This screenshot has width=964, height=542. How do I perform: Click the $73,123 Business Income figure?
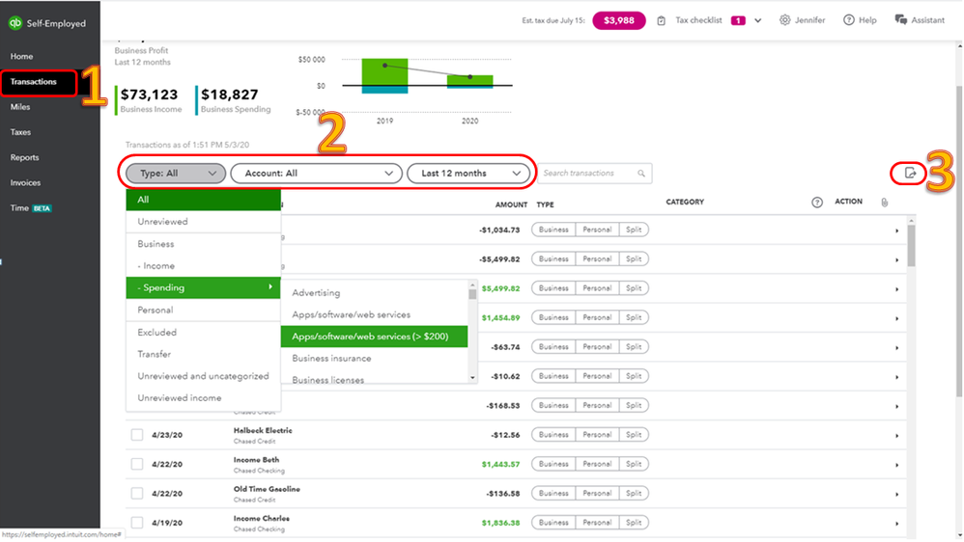pos(150,95)
